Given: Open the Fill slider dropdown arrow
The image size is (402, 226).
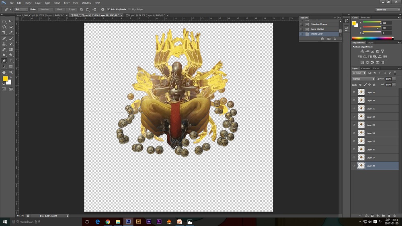Looking at the screenshot, I should click(394, 85).
